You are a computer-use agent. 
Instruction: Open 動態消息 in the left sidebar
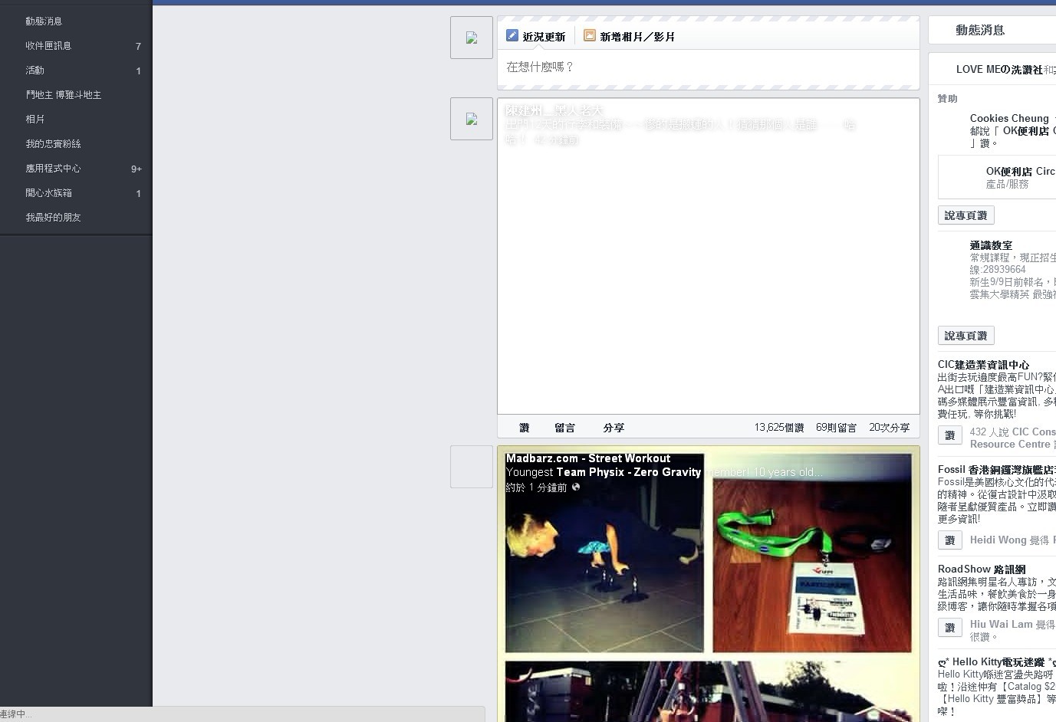click(x=44, y=21)
